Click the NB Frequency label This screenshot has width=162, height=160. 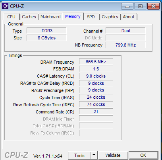point(89,45)
